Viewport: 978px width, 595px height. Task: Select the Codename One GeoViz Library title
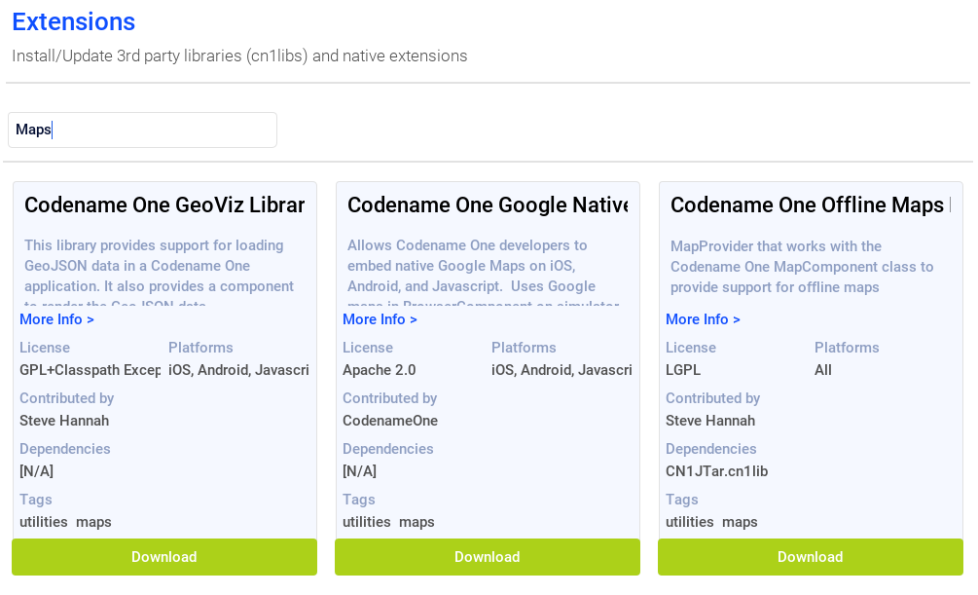(164, 205)
